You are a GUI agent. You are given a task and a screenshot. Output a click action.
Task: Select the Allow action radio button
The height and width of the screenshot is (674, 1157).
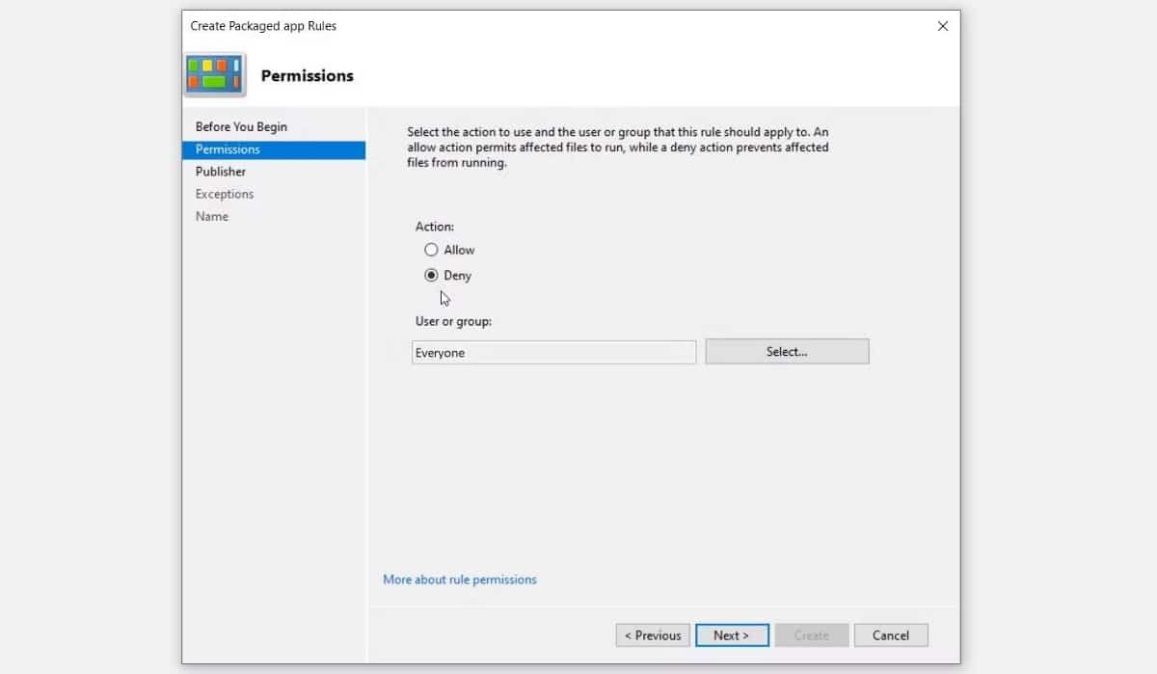[x=431, y=250]
